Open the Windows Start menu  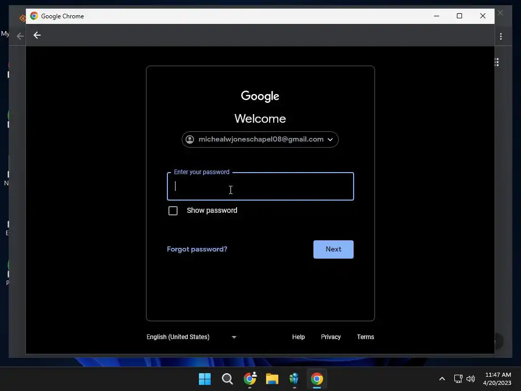coord(205,379)
